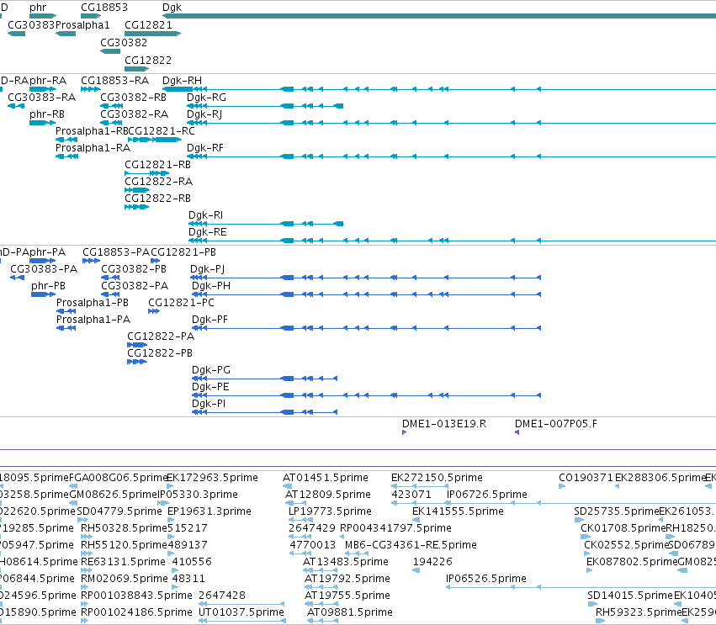Click the CK01708.5prime feature
Viewport: 716px width, 625px height.
point(585,537)
